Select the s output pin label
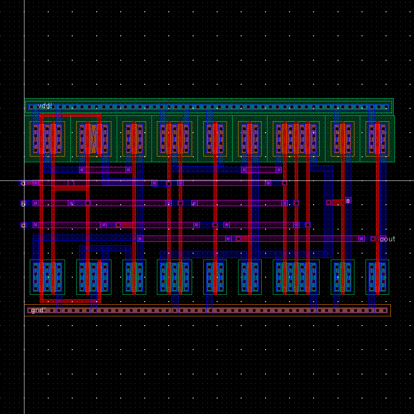Viewport: 414px width, 414px height. tap(348, 201)
